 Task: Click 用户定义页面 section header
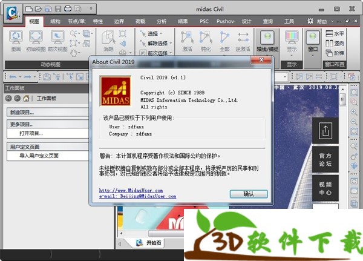pos(47,147)
